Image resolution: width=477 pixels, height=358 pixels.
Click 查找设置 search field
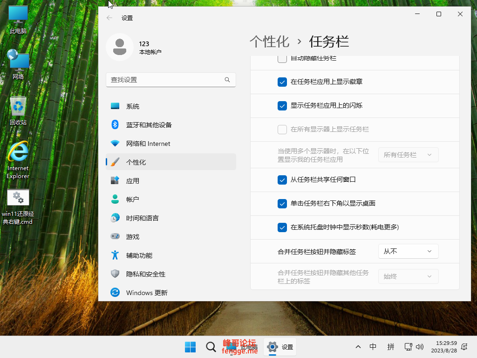170,80
